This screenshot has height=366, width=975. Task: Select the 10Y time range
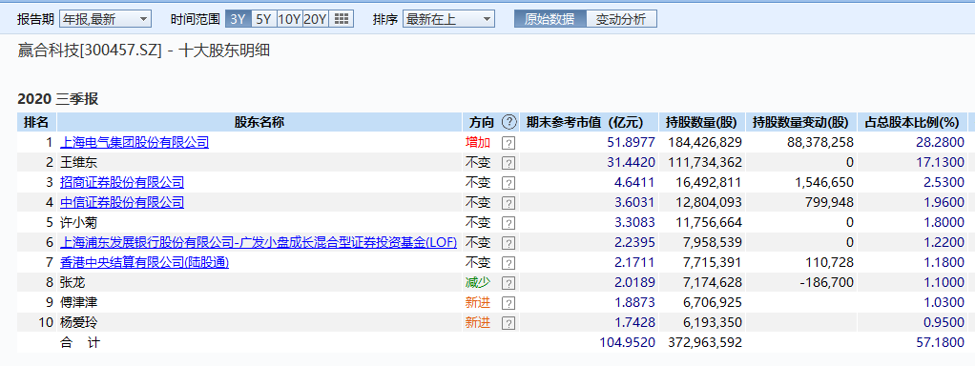pos(289,19)
